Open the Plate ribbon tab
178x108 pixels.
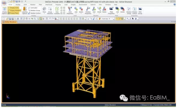click(40, 5)
